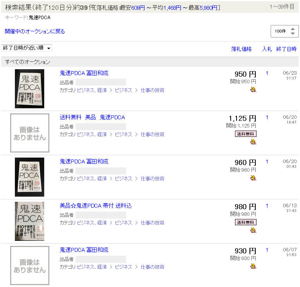
Task: Click the book thumbnail for the 950円 listing
Action: pos(29,89)
